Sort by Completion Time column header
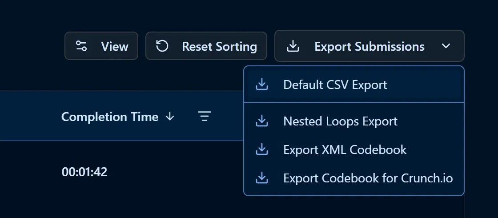The width and height of the screenshot is (498, 218). [x=110, y=117]
